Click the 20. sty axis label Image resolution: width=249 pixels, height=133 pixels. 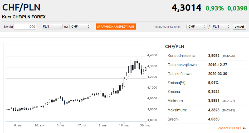39,125
